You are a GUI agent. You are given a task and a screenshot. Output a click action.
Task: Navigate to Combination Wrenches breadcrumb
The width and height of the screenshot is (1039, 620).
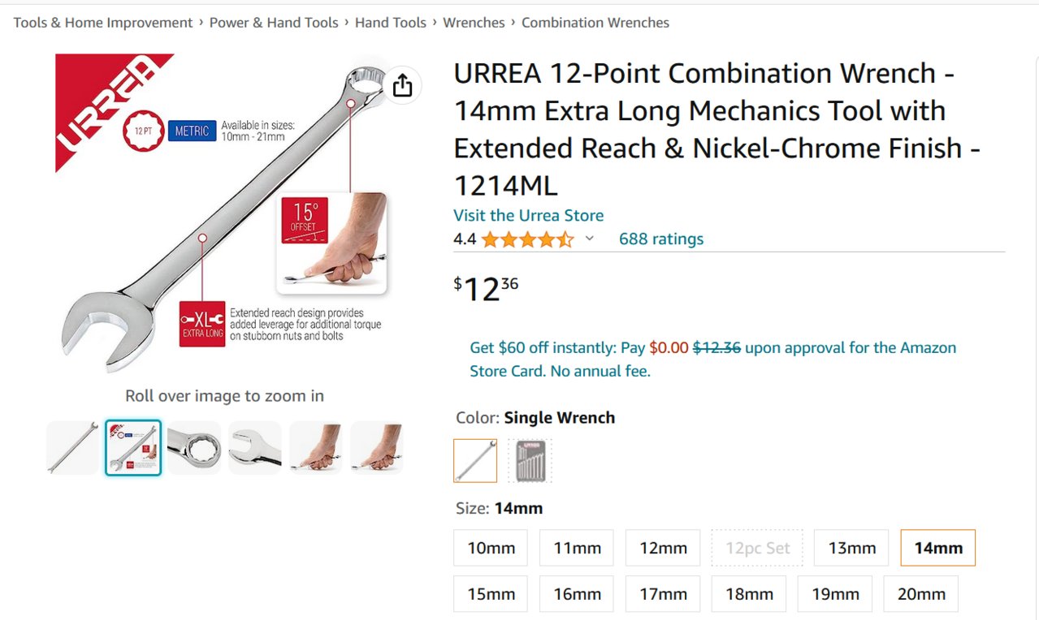595,23
